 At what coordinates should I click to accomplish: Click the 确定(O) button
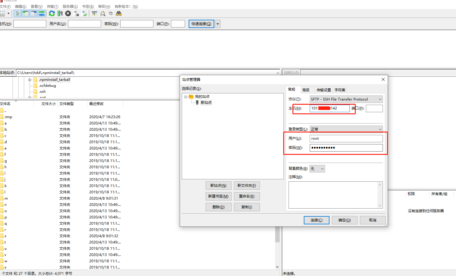[x=345, y=220]
